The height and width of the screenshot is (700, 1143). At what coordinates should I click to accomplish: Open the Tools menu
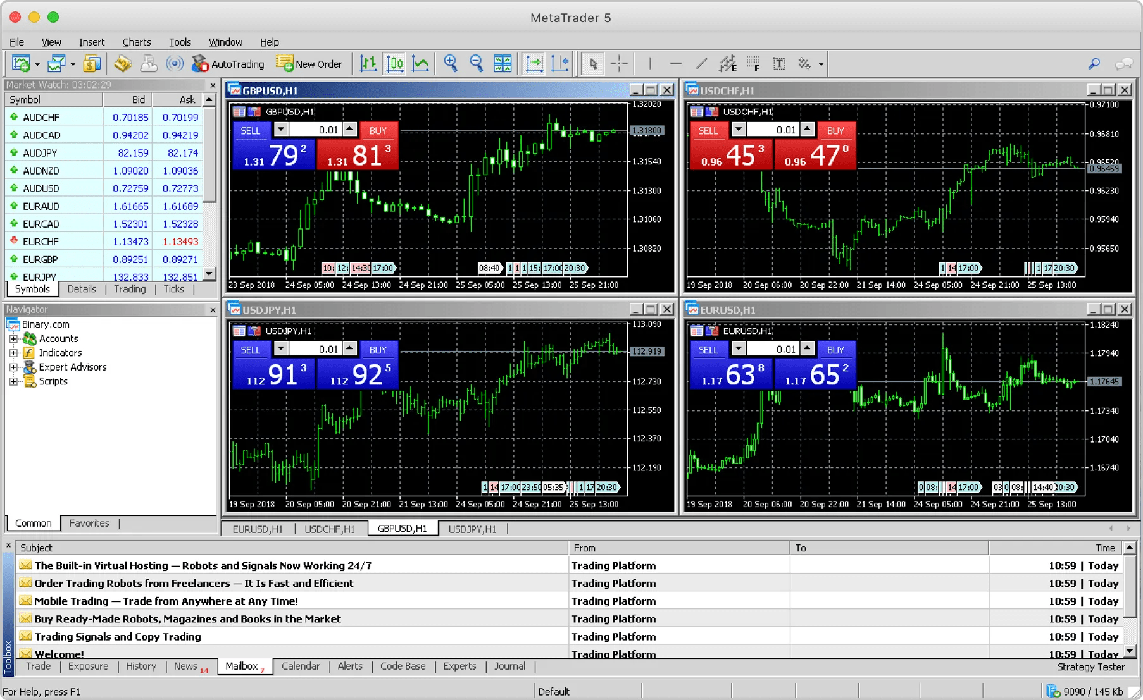click(x=180, y=42)
